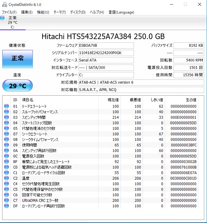The height and width of the screenshot is (223, 207).
Task: Click status orb of 0A スピンアップ再試行回数 row
Action: (x=6, y=150)
